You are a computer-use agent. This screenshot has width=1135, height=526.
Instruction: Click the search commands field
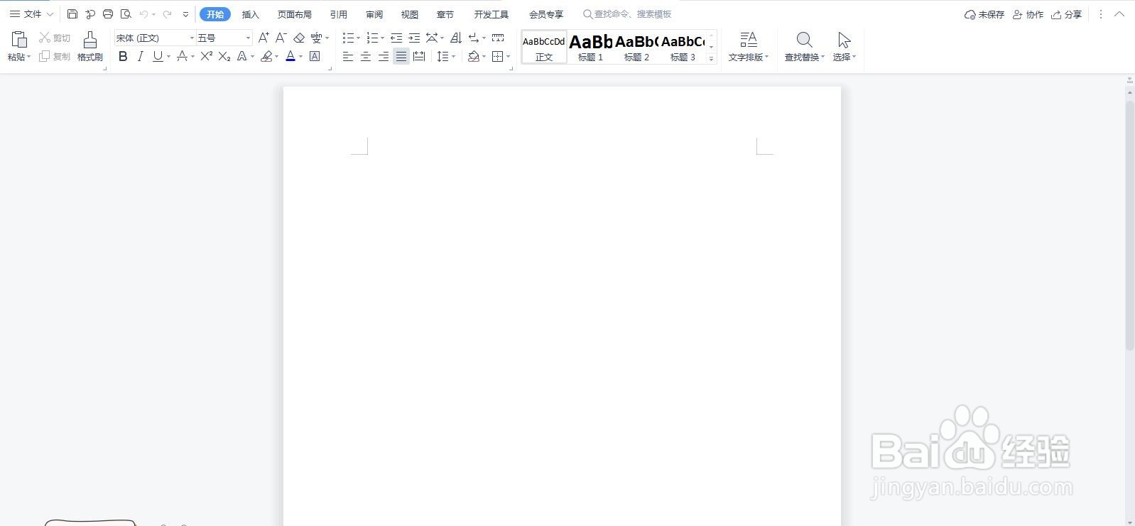pyautogui.click(x=632, y=14)
